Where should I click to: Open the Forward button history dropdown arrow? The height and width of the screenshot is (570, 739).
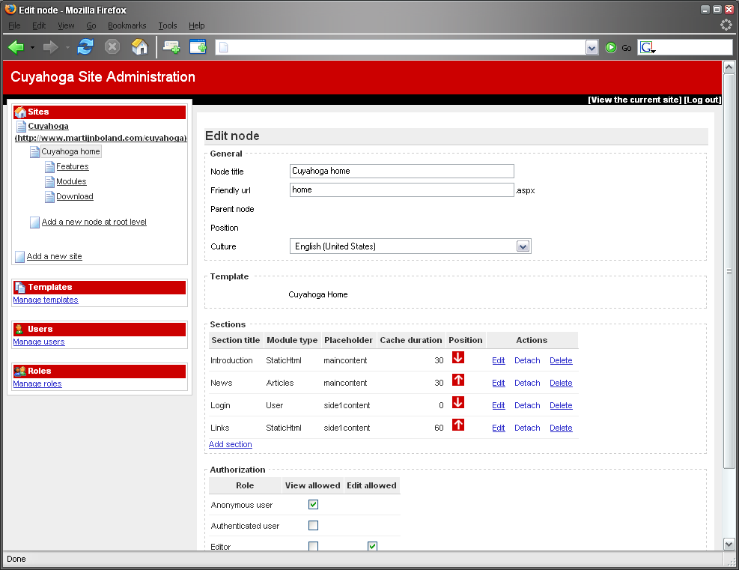pos(67,48)
